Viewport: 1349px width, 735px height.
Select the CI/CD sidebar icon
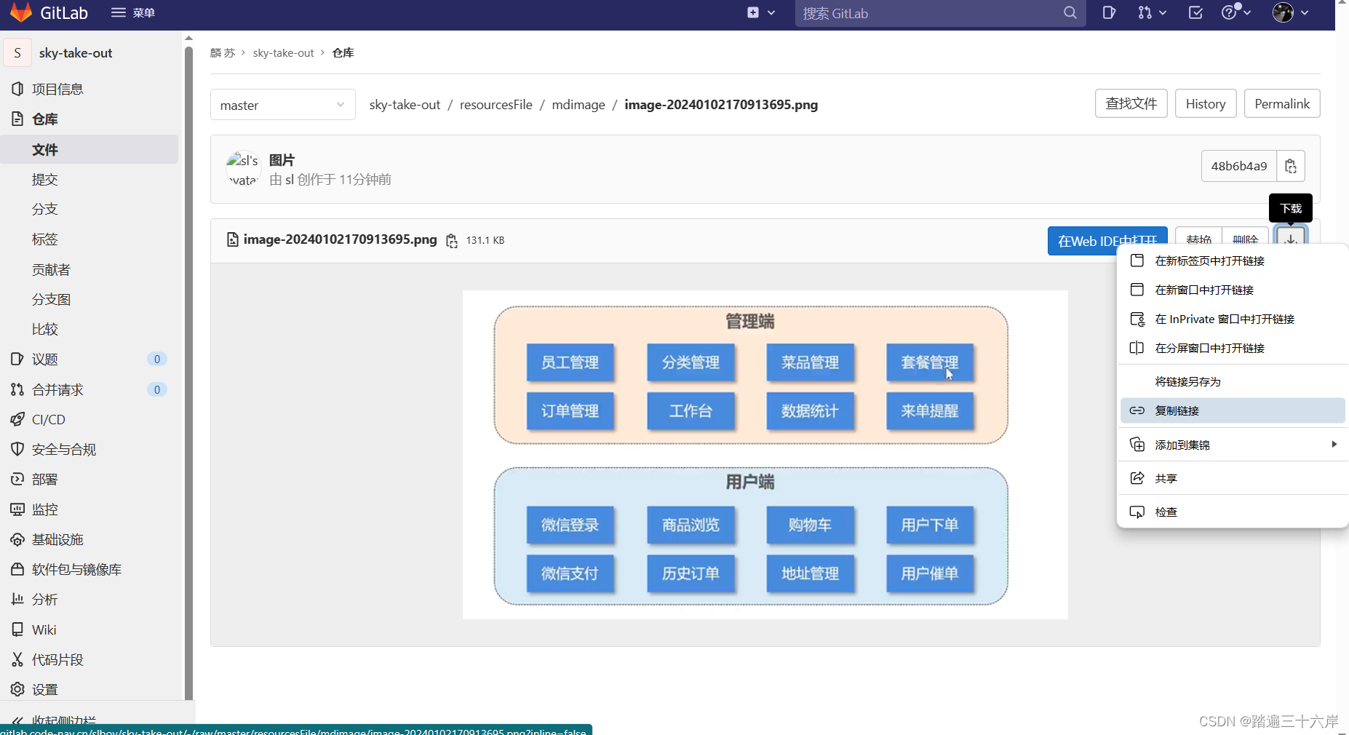tap(18, 419)
